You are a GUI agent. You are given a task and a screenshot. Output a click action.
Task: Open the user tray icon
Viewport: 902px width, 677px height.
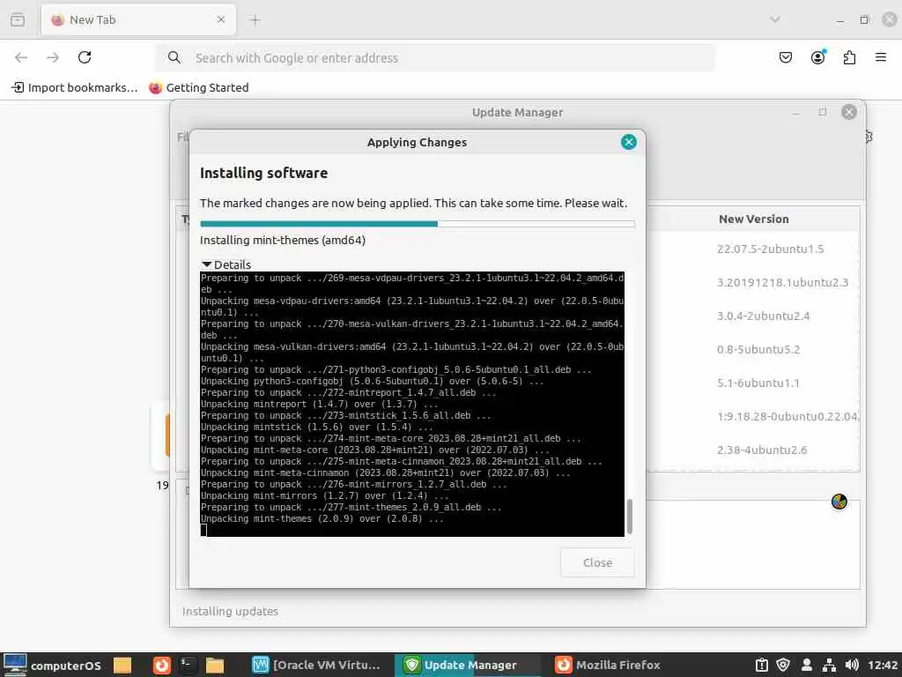tap(807, 665)
